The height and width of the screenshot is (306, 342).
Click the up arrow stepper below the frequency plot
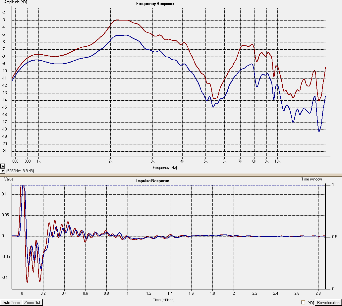pyautogui.click(x=3, y=166)
